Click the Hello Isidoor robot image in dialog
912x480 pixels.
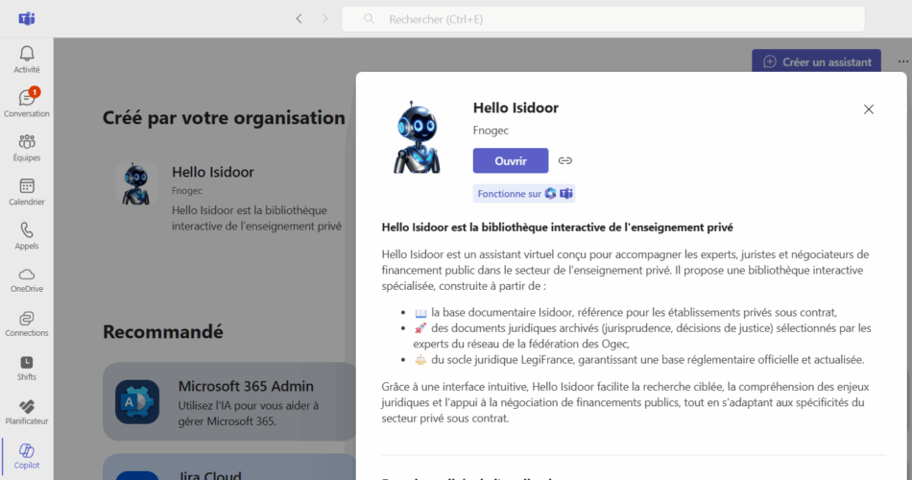point(417,137)
